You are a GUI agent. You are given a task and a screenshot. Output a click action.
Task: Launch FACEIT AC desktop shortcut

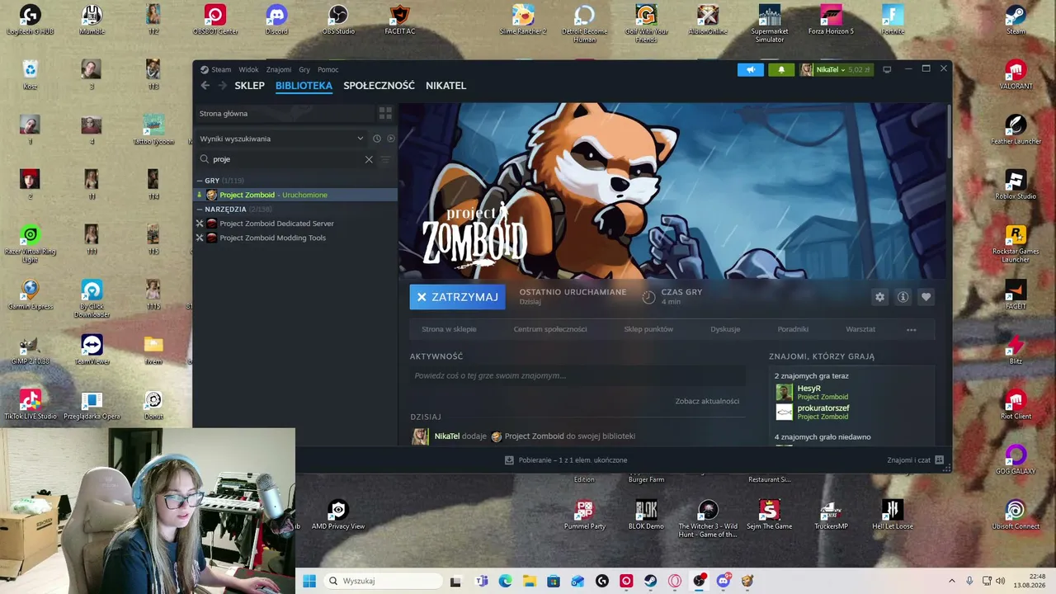tap(400, 20)
